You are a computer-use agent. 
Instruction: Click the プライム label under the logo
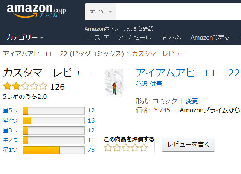[48, 15]
